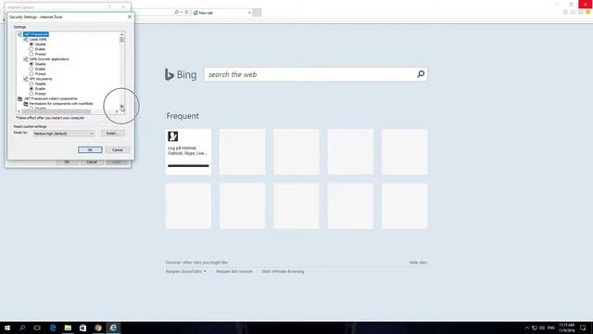The width and height of the screenshot is (593, 334).
Task: Click the Hide sites link
Action: 418,263
